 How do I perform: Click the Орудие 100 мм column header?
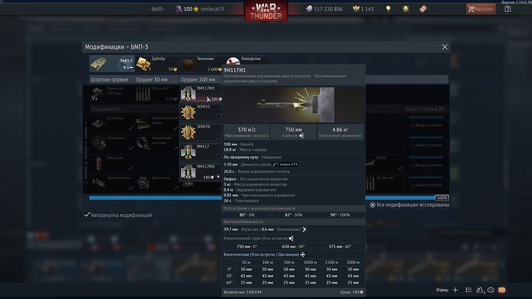point(198,79)
